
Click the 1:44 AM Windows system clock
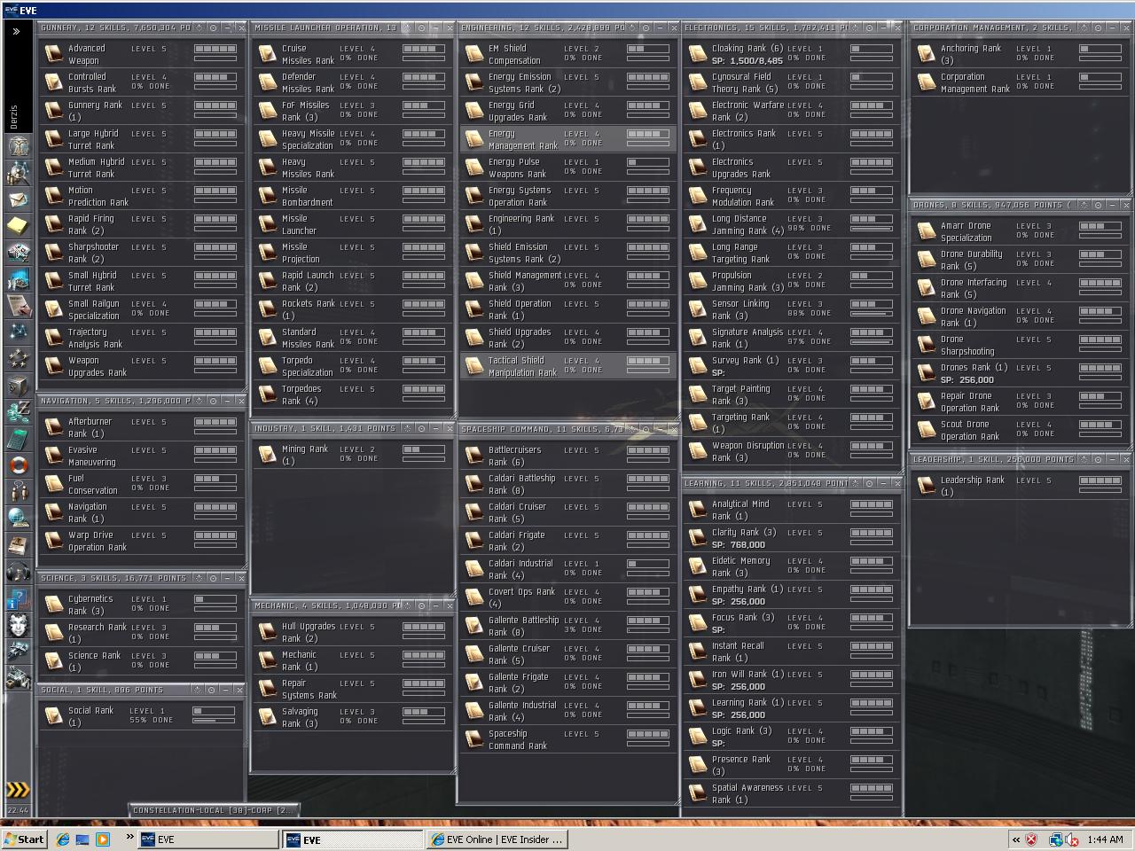(1105, 839)
